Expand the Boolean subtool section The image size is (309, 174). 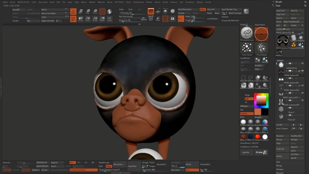pyautogui.click(x=280, y=169)
